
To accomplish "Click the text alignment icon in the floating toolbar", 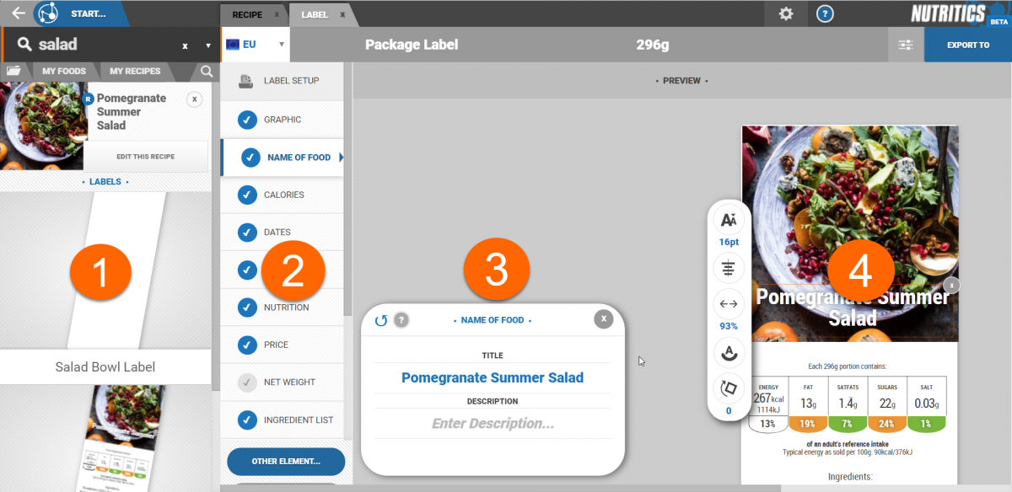I will pyautogui.click(x=729, y=269).
